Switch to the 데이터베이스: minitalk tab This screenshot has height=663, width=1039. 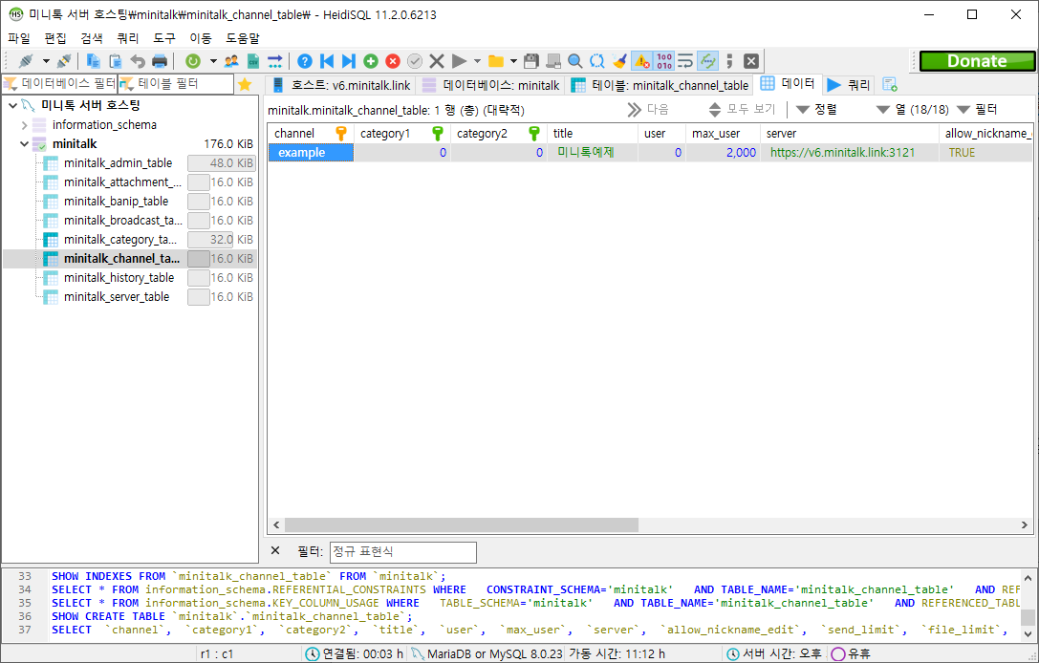[490, 85]
